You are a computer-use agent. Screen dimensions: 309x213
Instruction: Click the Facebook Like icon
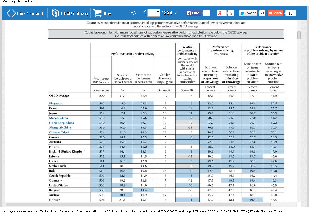(190, 13)
